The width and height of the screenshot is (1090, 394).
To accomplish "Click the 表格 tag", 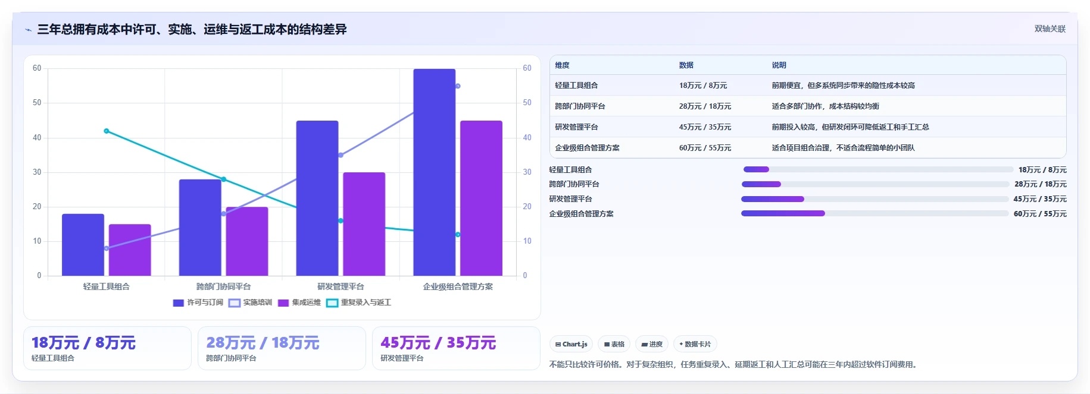I will [614, 344].
